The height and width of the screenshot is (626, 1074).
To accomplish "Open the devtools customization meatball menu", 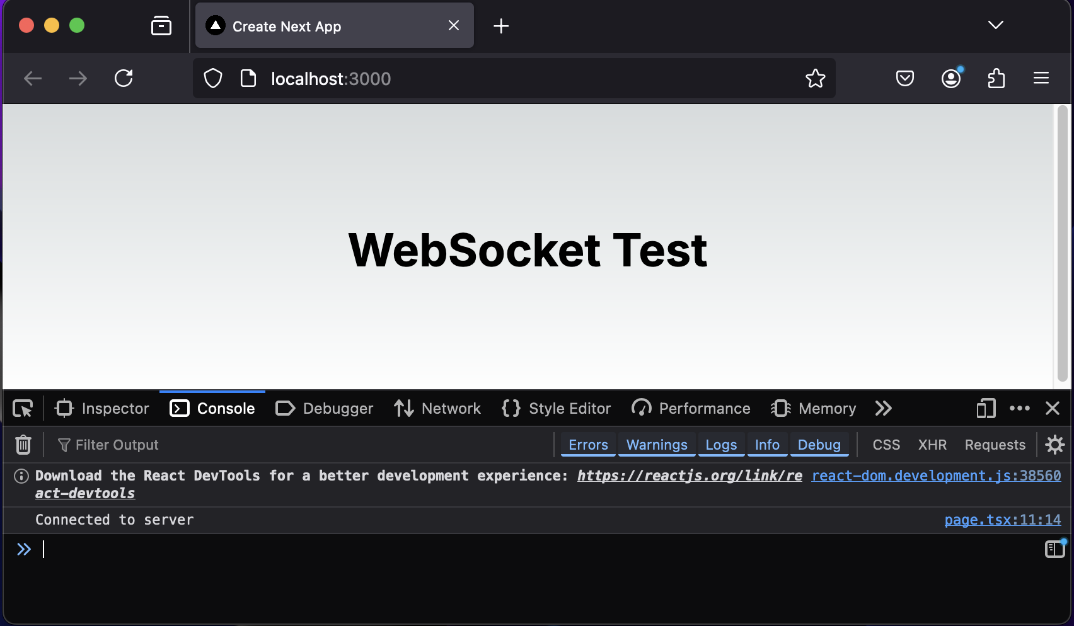I will 1019,408.
